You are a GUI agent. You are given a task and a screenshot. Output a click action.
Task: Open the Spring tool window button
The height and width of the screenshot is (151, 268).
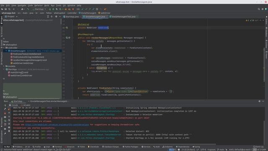[x=196, y=147]
